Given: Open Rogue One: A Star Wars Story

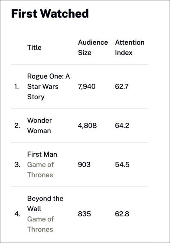Looking at the screenshot, I should coord(49,86).
